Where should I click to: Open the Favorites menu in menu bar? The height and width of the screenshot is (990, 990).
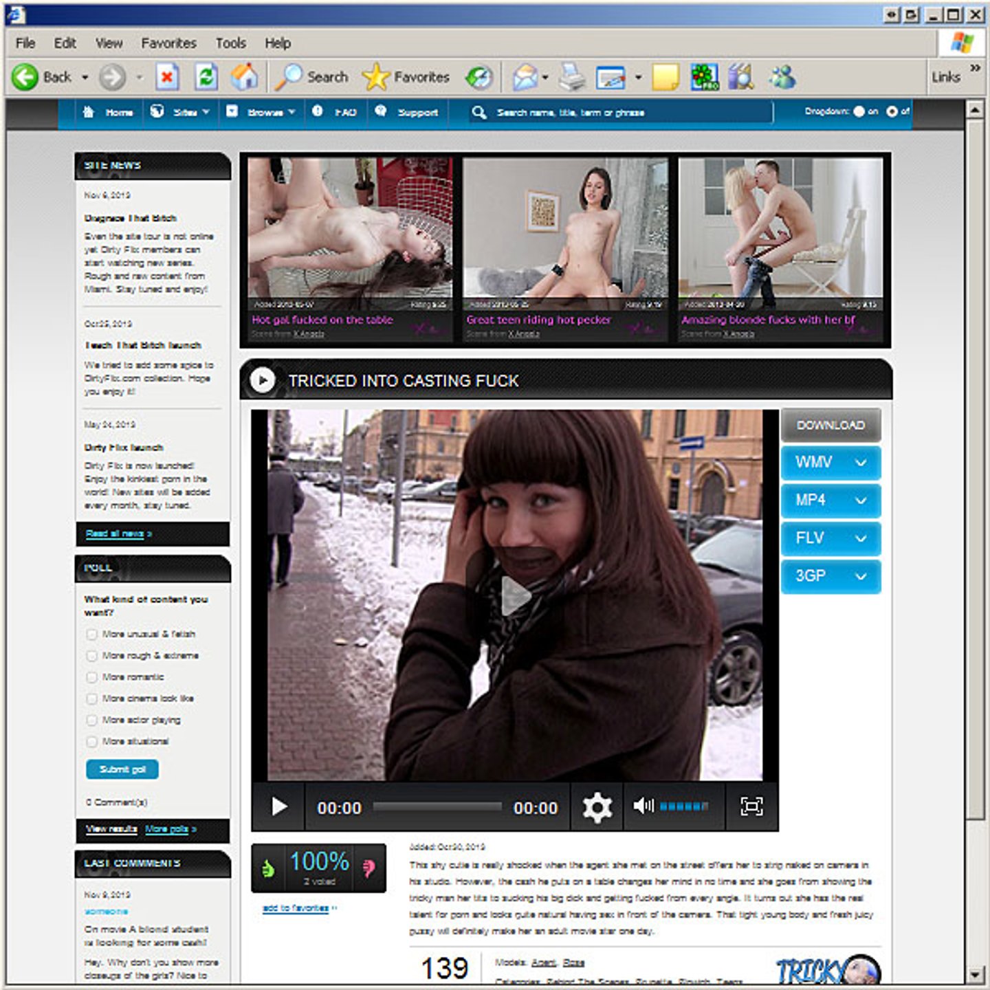point(168,43)
